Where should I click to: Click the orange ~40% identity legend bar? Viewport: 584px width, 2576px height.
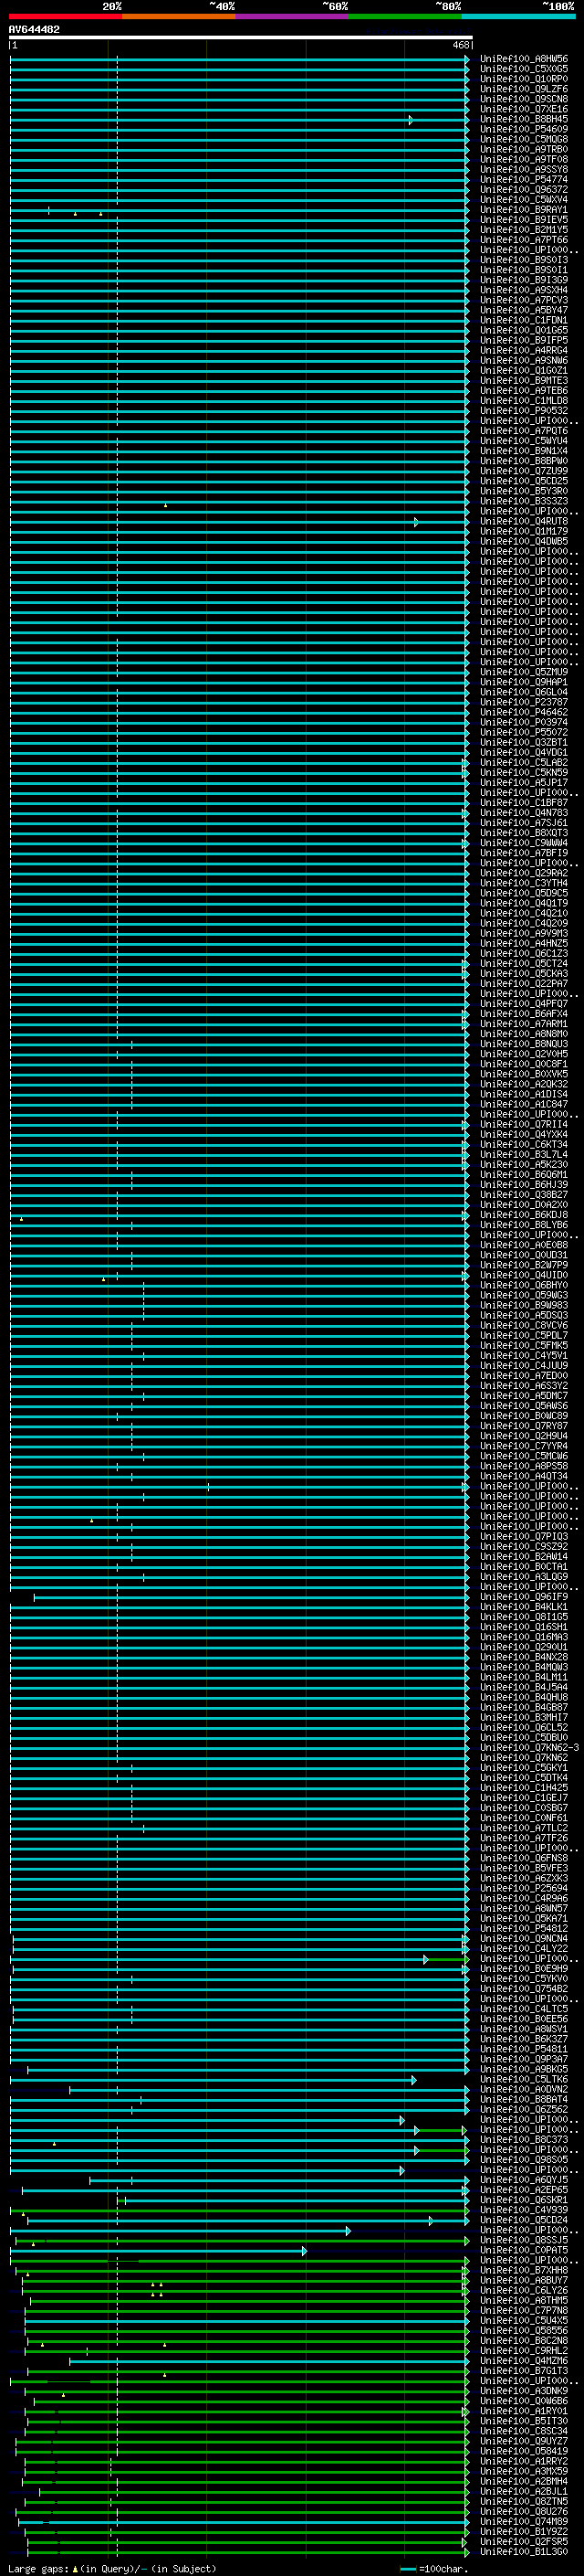pos(179,17)
